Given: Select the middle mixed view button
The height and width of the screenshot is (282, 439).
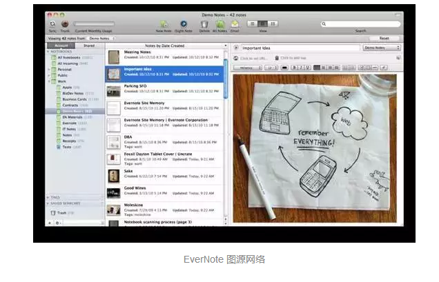Looking at the screenshot, I should coord(262,23).
